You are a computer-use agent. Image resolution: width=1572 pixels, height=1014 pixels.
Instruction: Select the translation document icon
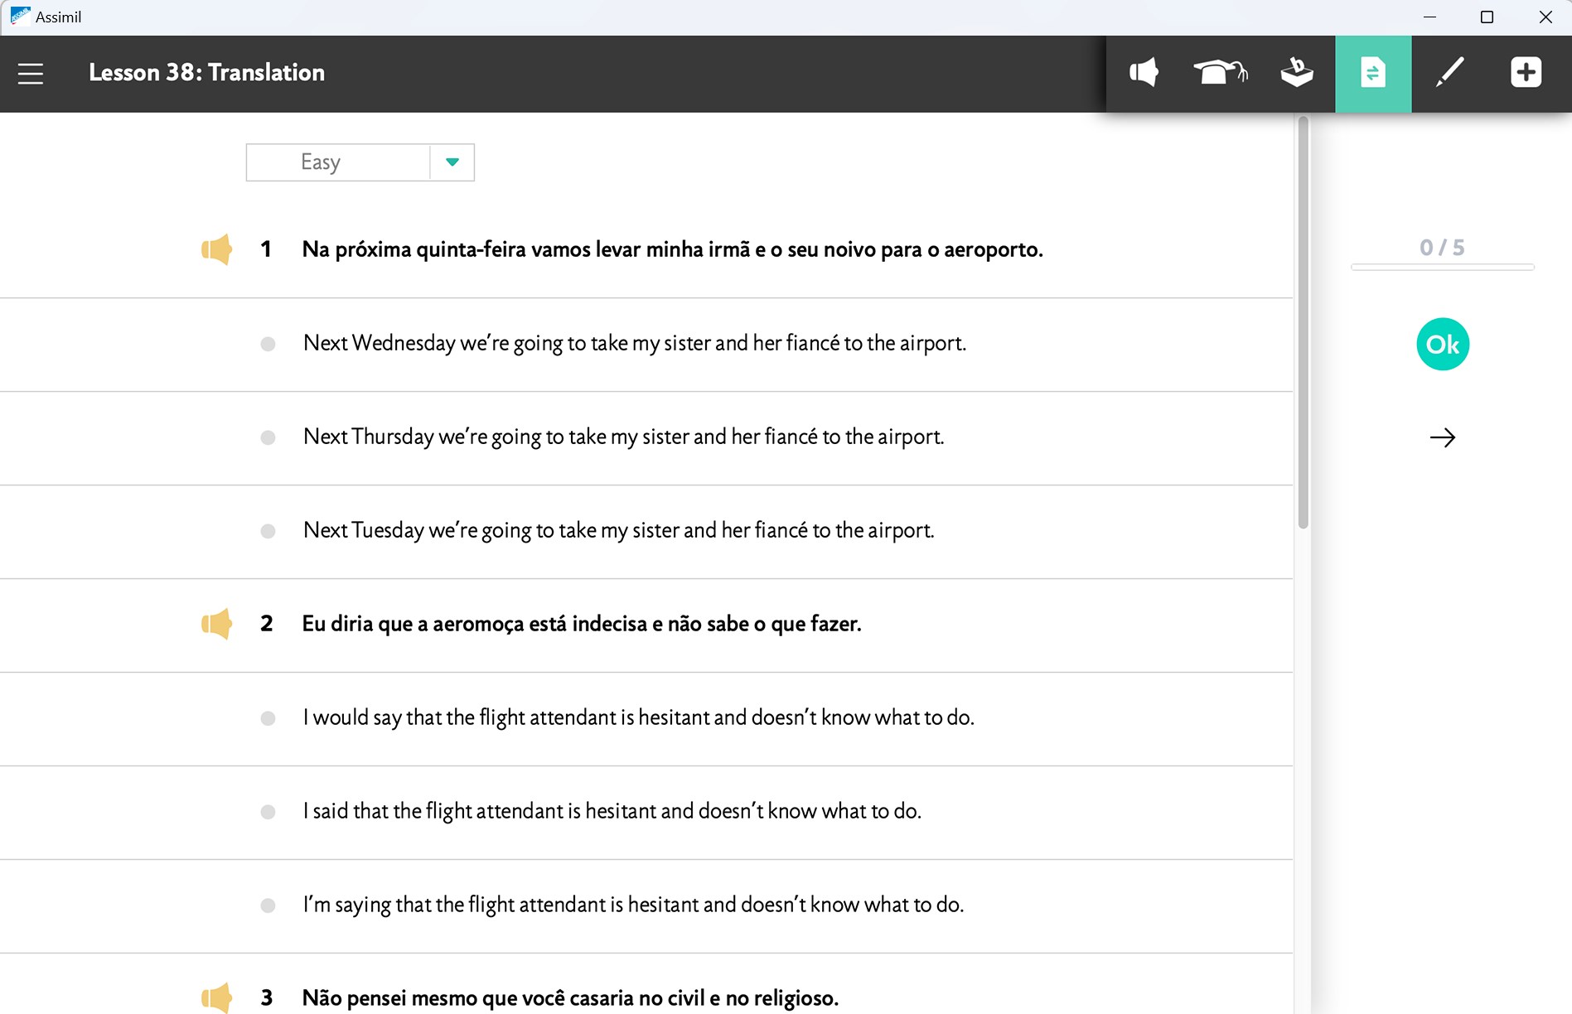[x=1372, y=73]
